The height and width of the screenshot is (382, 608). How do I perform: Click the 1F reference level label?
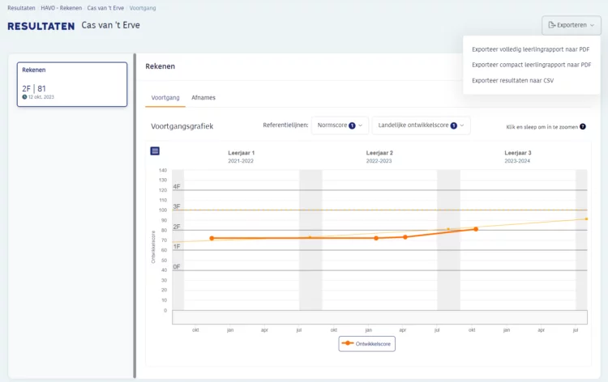click(177, 247)
